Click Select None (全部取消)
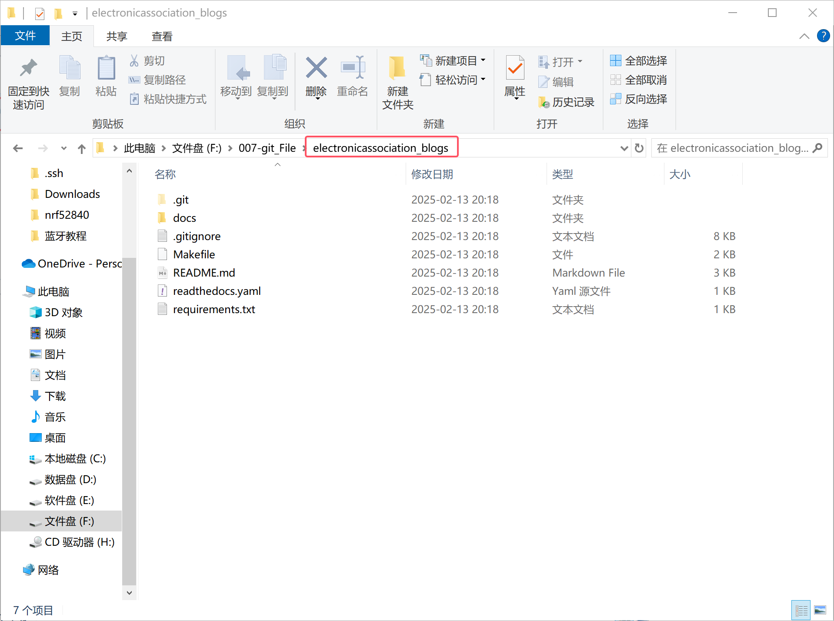 [638, 80]
